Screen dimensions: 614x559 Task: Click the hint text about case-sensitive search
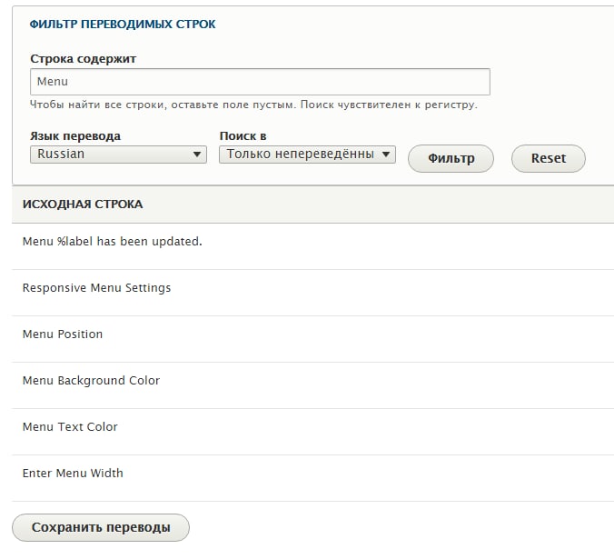click(x=253, y=105)
